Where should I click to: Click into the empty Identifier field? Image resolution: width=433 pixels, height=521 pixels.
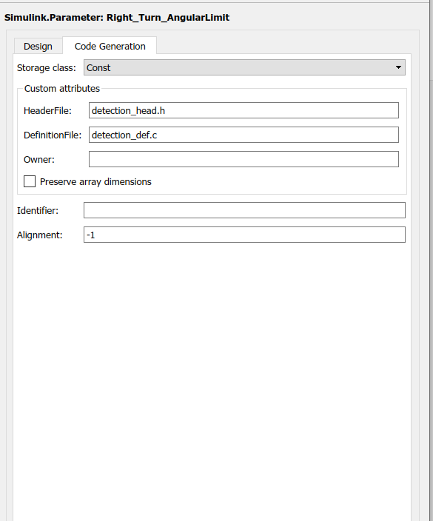point(244,210)
